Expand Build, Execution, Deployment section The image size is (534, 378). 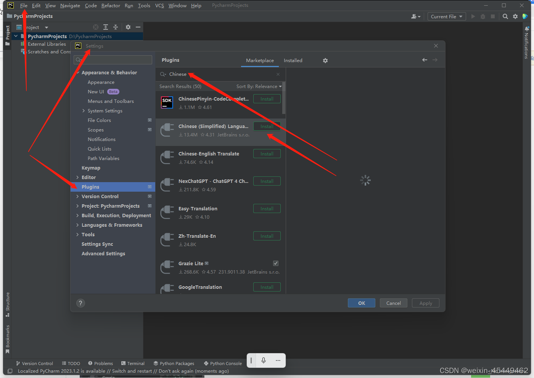(x=78, y=216)
